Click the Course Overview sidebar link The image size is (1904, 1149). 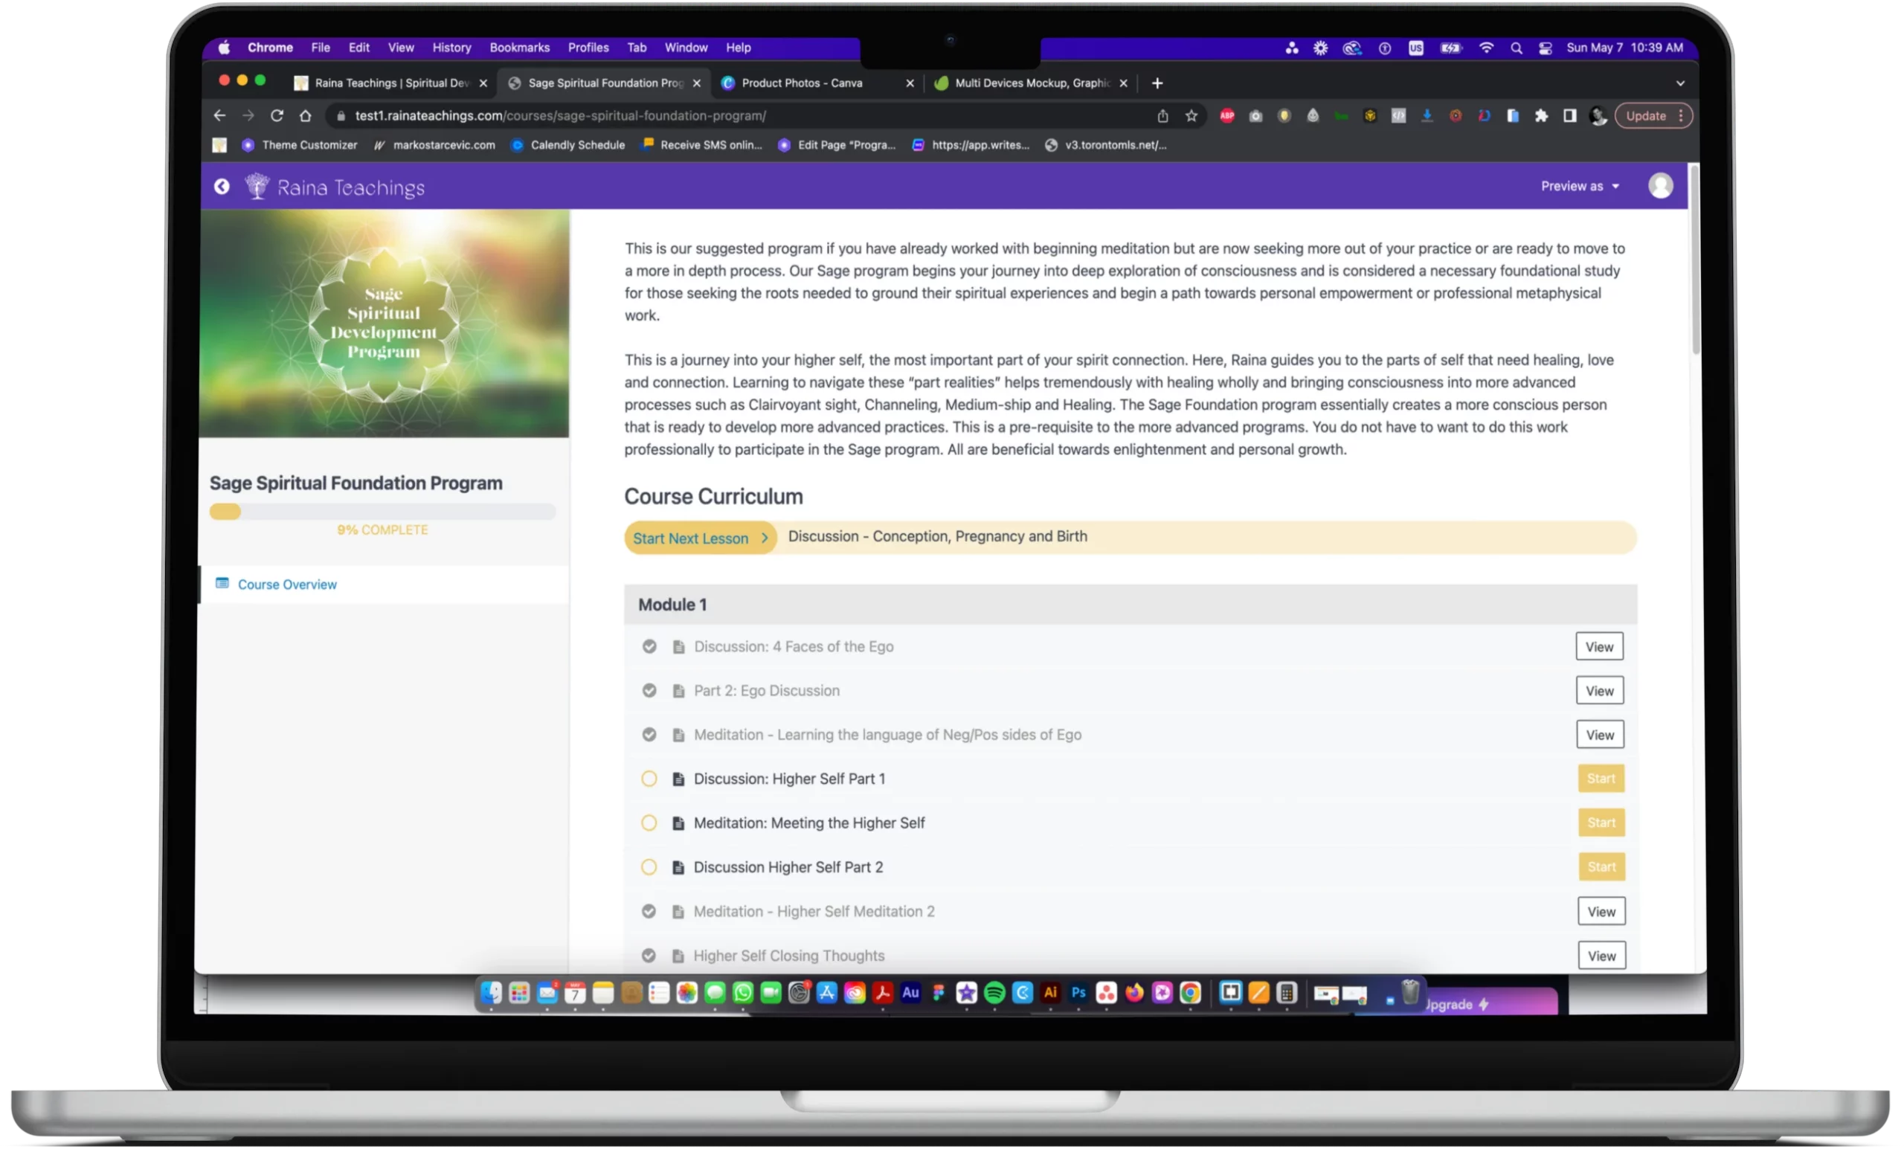tap(286, 585)
